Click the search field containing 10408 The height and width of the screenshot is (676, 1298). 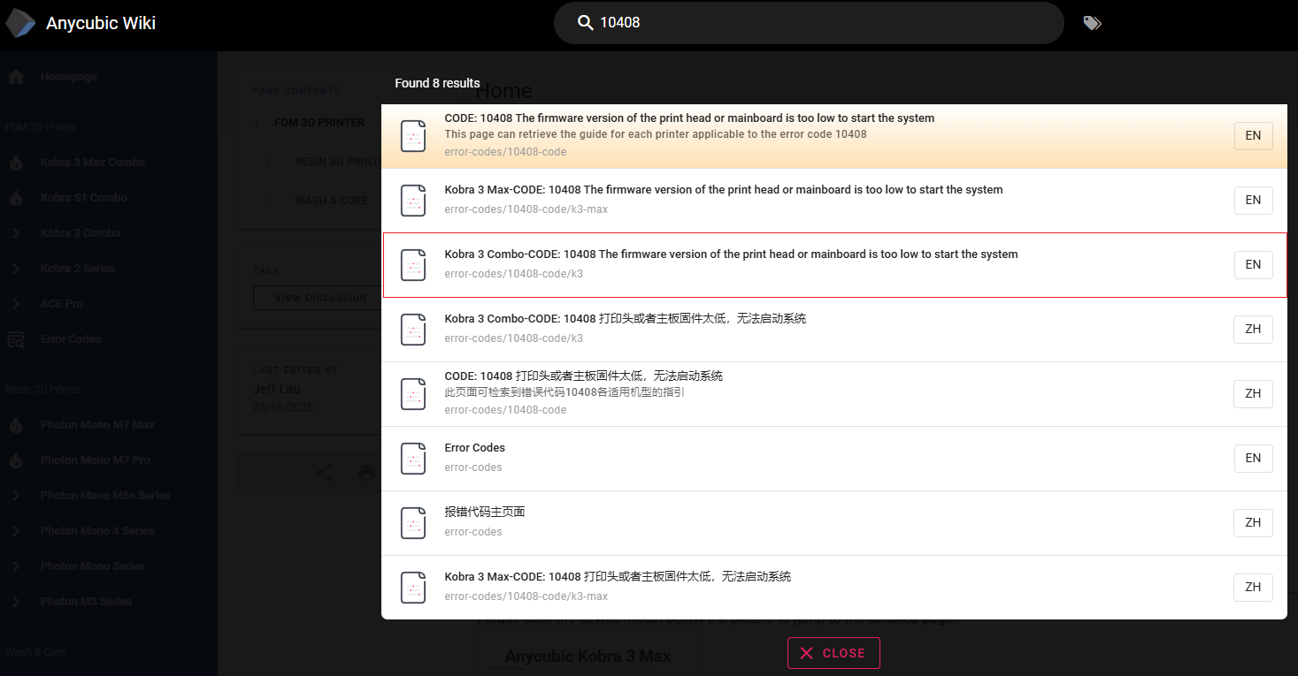[x=809, y=23]
